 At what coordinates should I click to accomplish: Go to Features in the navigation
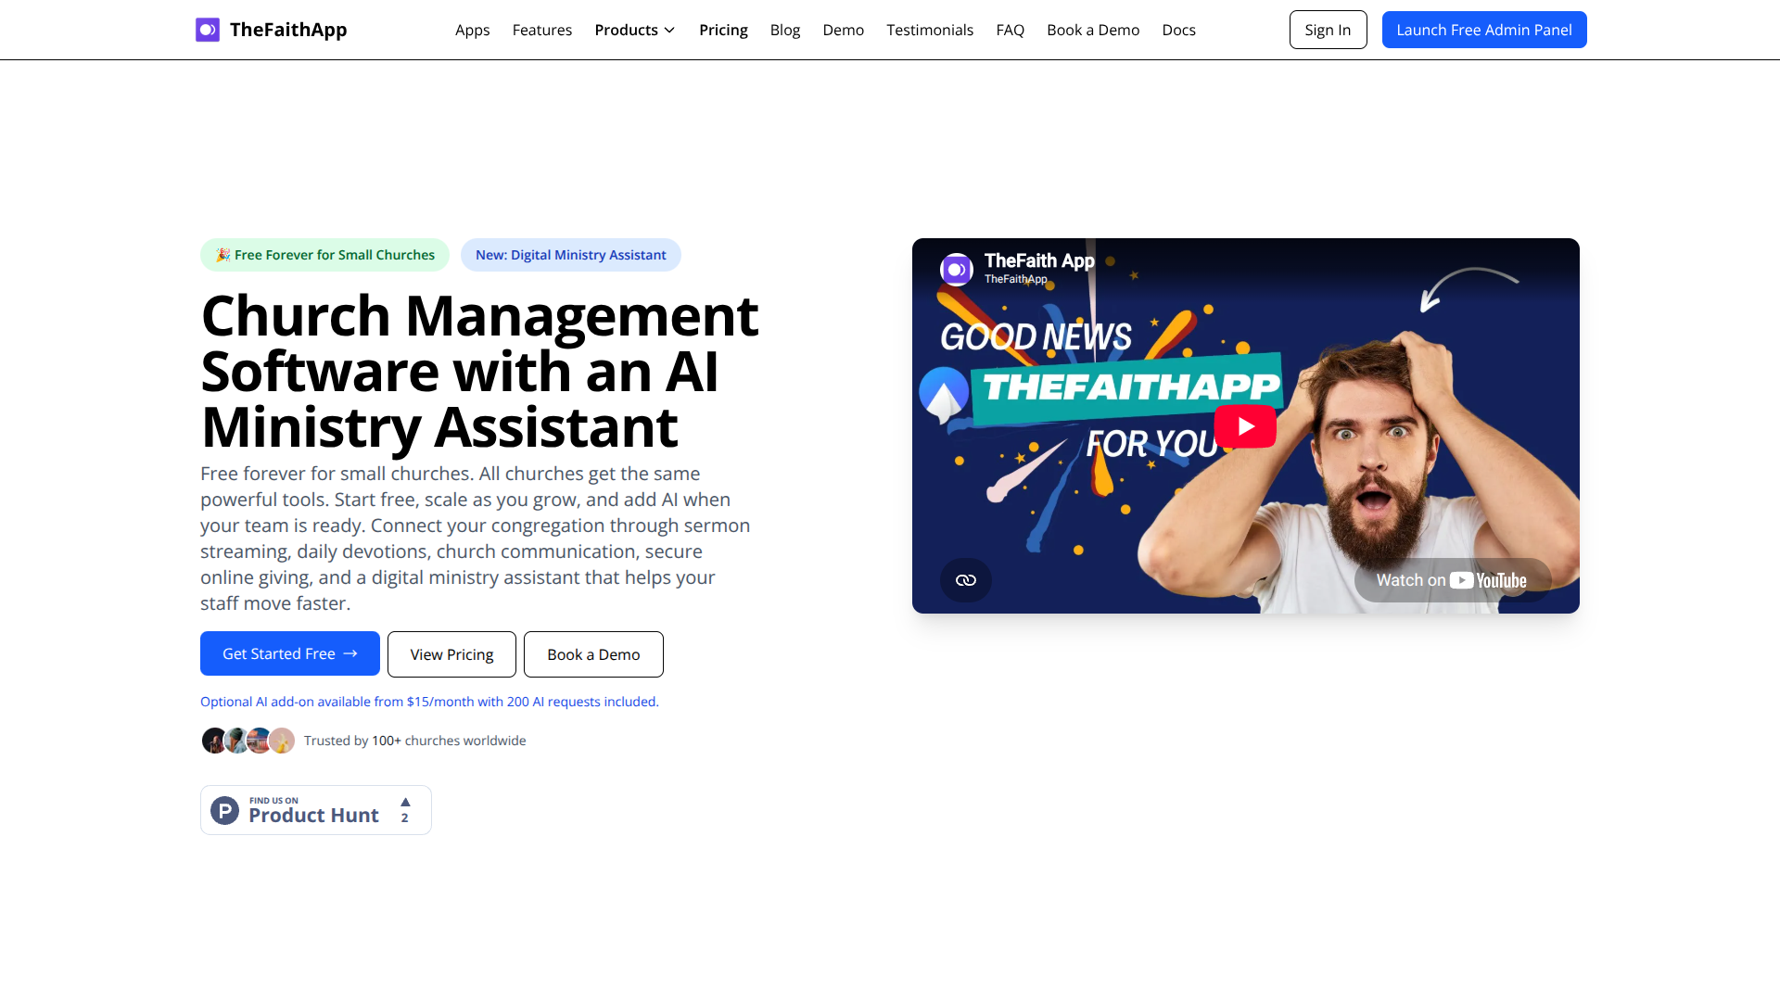pos(542,30)
